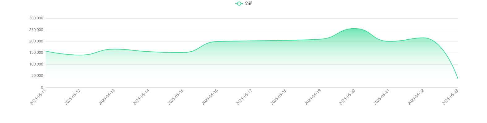Select the 2025-05-23 axis date label

[450, 97]
